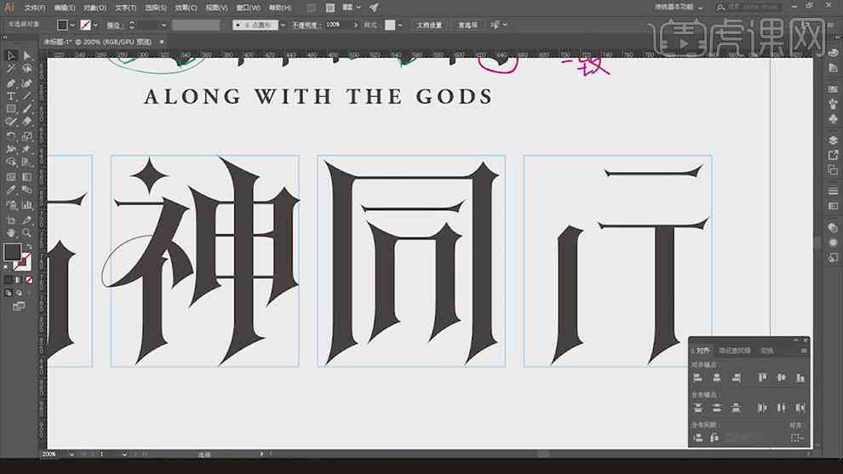Select the Line Segment tool
This screenshot has height=474, width=843.
[x=27, y=95]
